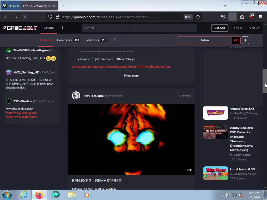Open a new tab with plus button
267x200 pixels.
[64, 6]
